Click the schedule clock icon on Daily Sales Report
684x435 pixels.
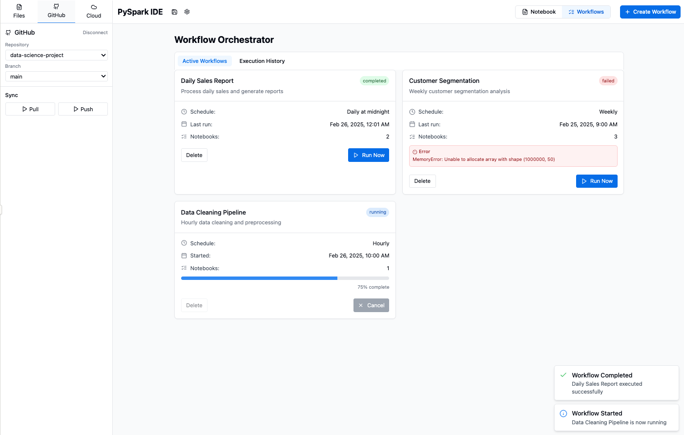tap(184, 111)
